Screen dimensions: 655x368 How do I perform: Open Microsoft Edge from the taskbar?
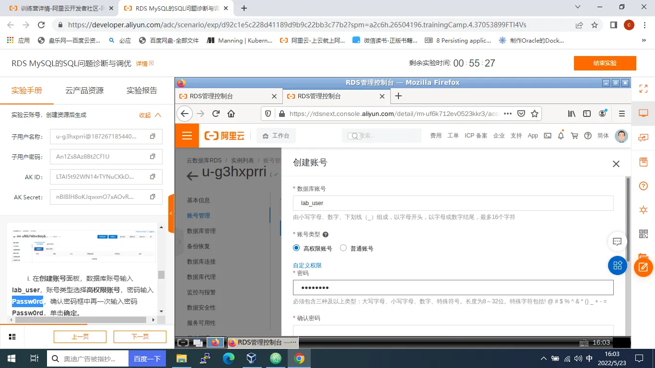[x=228, y=358]
